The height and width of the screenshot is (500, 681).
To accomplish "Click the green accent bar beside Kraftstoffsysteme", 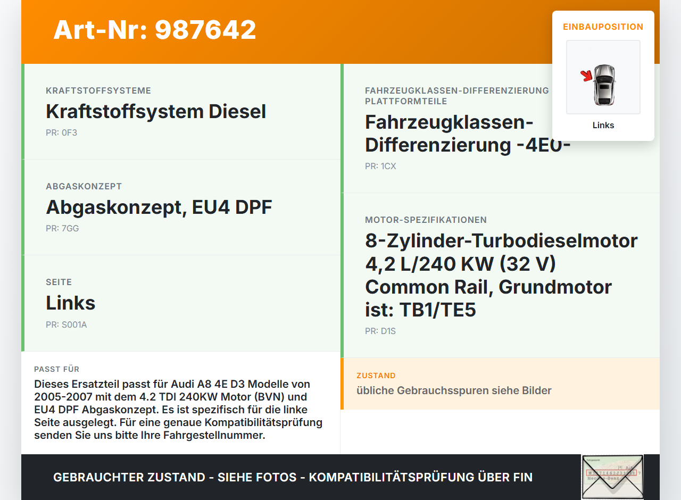I will (x=22, y=111).
